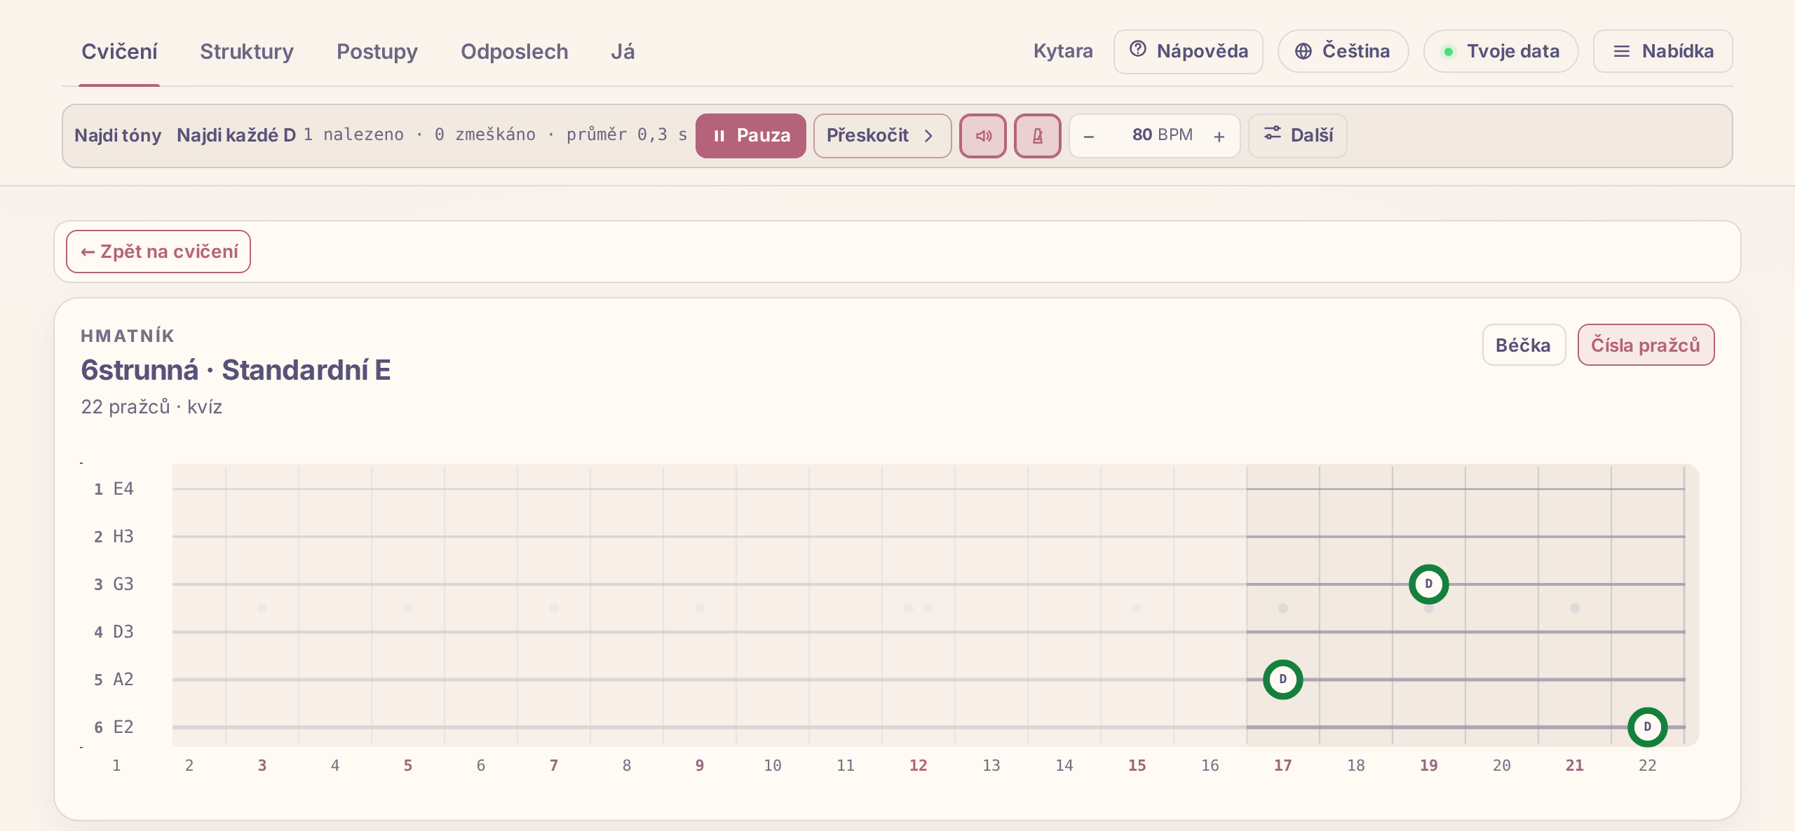Click the Kytara instrument label
The height and width of the screenshot is (831, 1795).
[x=1063, y=51]
